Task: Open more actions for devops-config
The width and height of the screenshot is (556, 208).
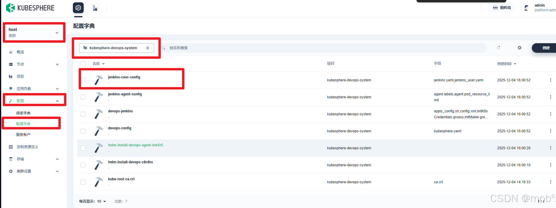Action: [550, 131]
